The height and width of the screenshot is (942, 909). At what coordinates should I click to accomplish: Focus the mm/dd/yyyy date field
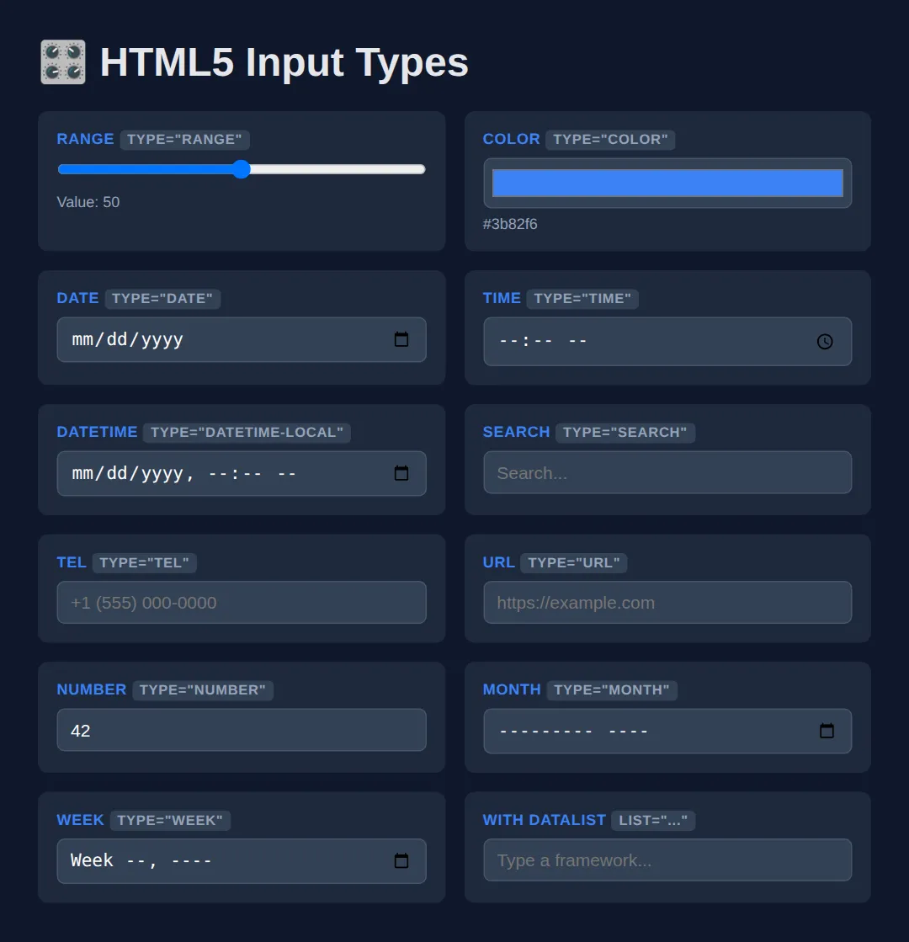click(x=242, y=339)
